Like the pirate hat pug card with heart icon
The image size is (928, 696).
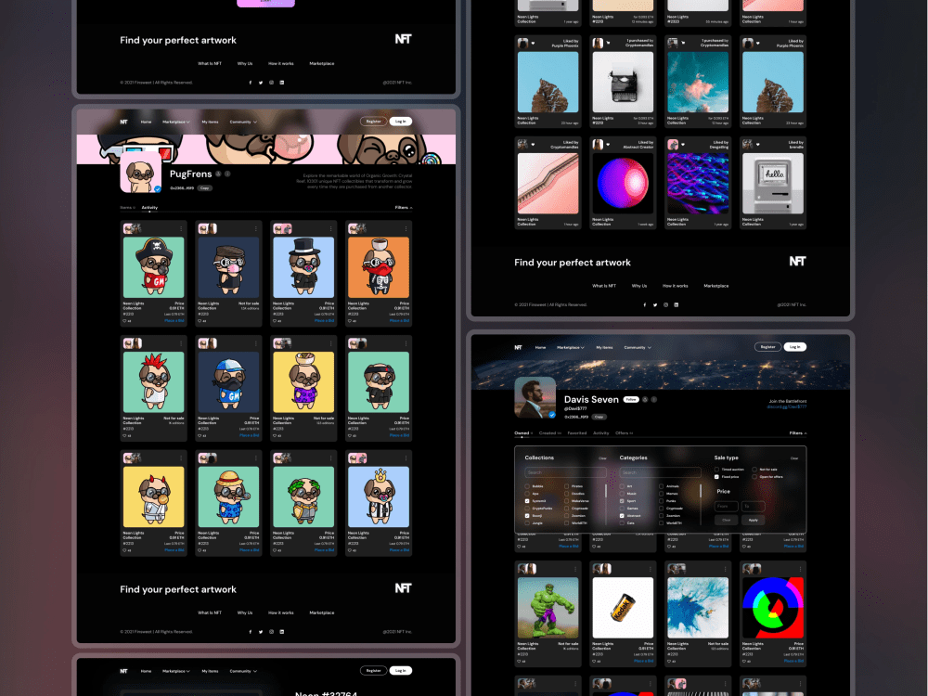click(125, 321)
